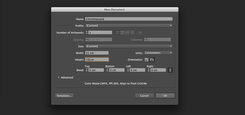Choose Arrange by Column artboard icon
Viewport: 245px width, 115px height.
(132, 32)
